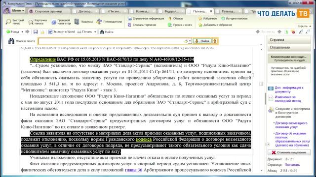
Task: Open Справочная информация
Action: [146, 19]
